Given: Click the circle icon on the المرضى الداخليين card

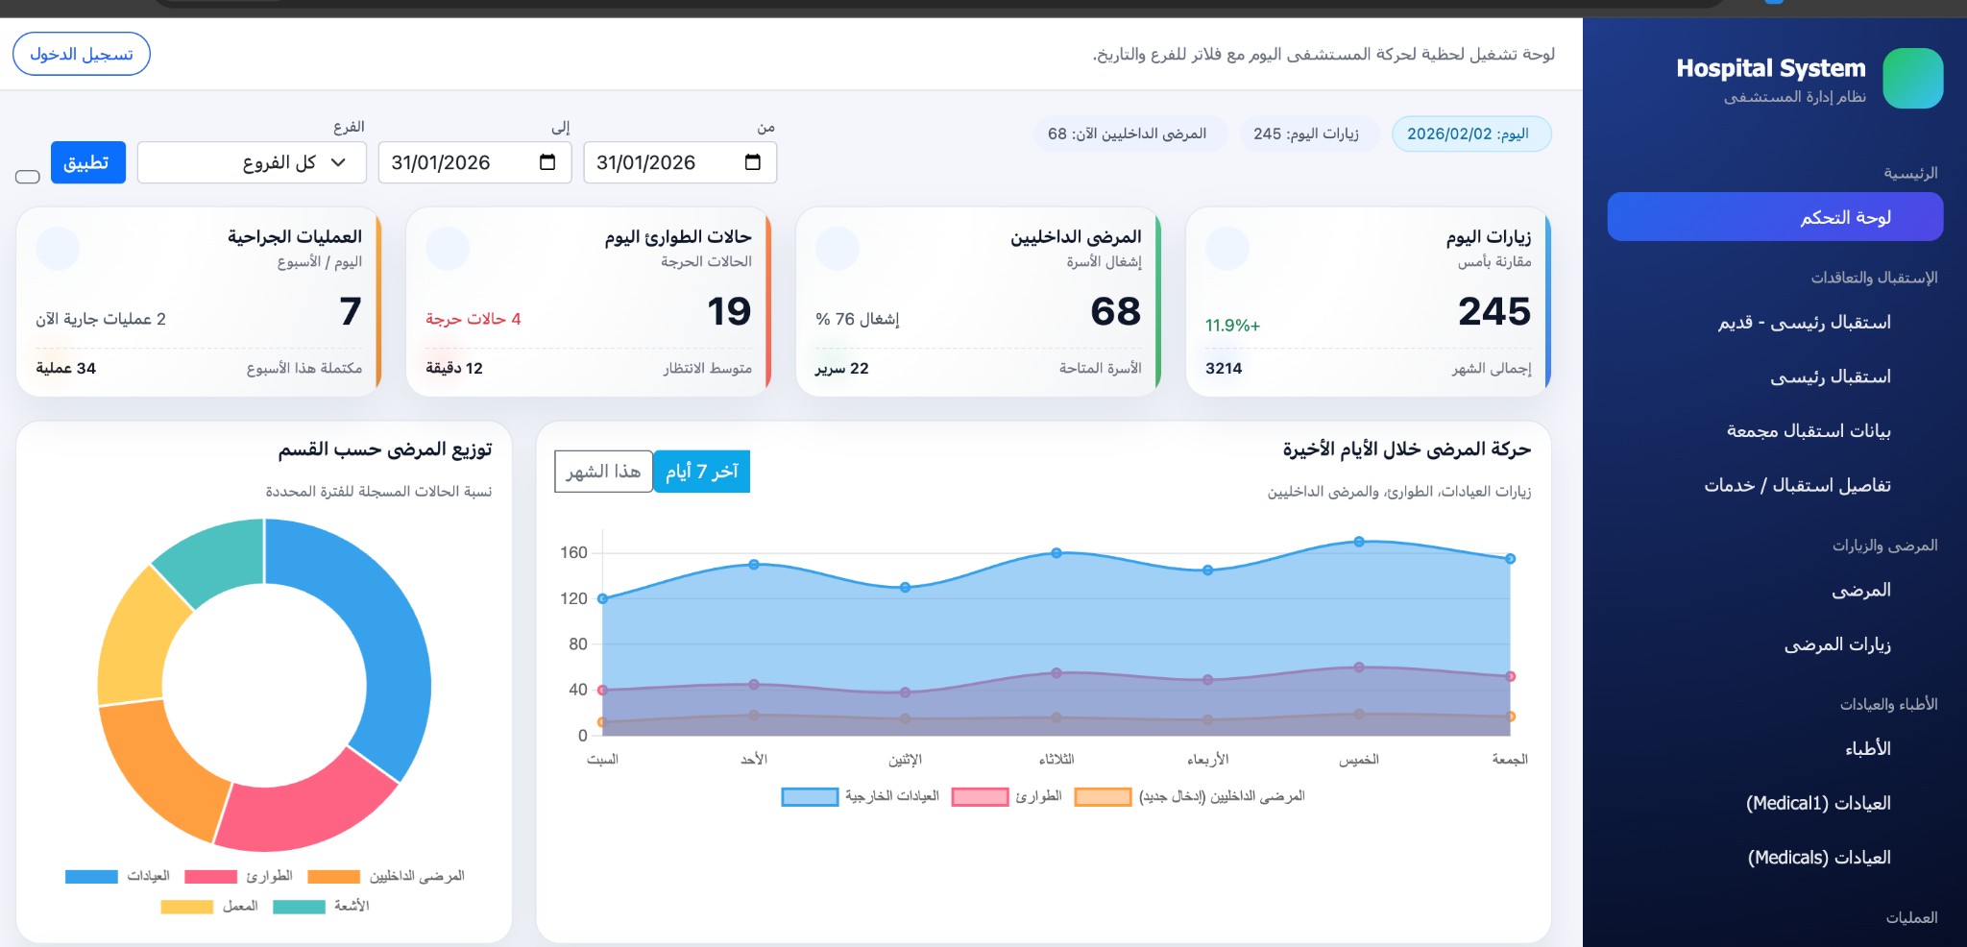Looking at the screenshot, I should click(x=837, y=249).
